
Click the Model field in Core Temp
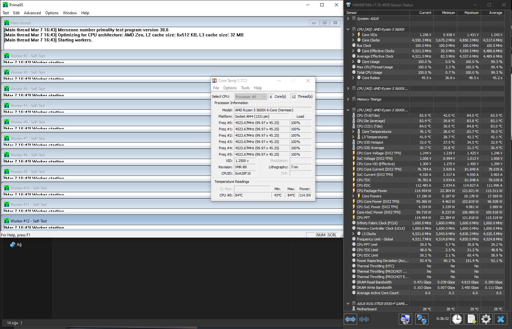[273, 110]
